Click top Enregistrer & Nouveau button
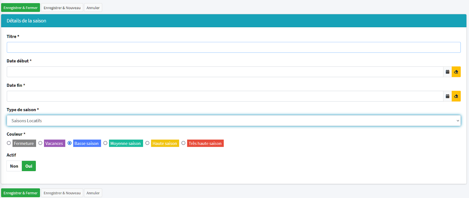Viewport: 469px width, 198px height. (x=62, y=8)
